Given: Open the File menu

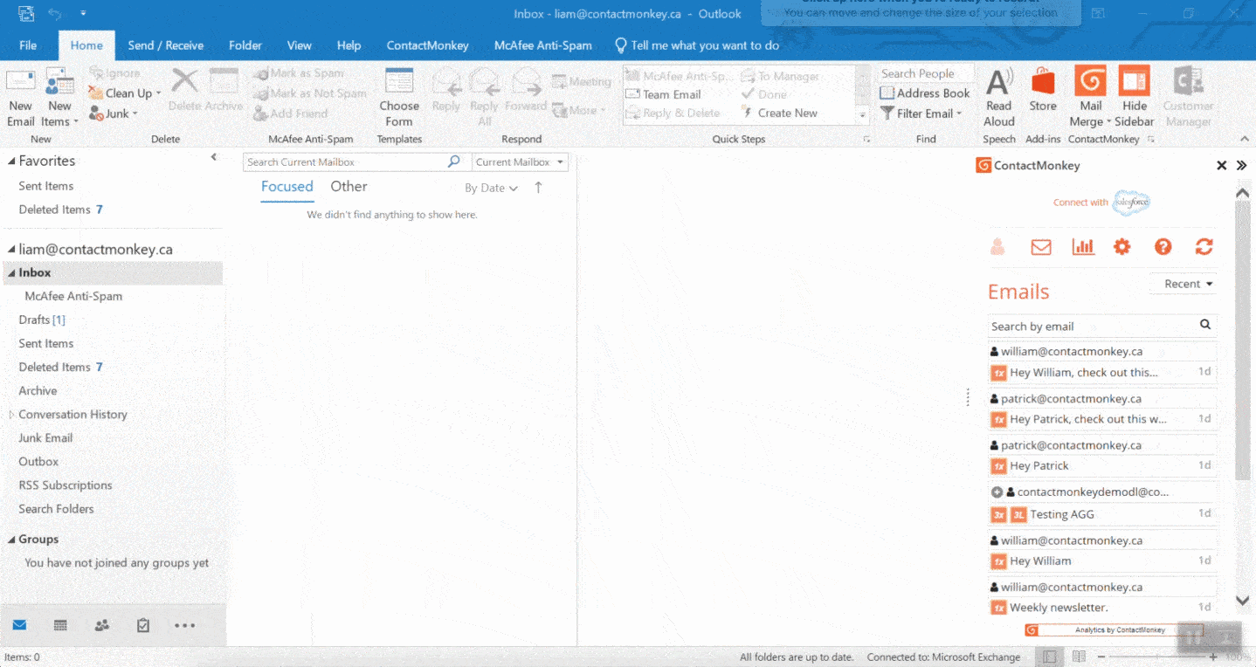Looking at the screenshot, I should click(x=28, y=45).
